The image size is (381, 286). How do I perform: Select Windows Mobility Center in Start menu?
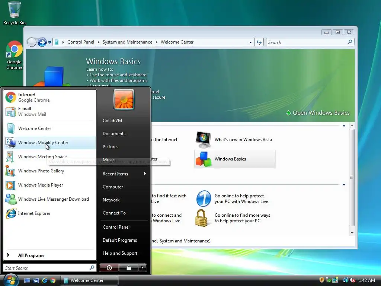(x=50, y=143)
